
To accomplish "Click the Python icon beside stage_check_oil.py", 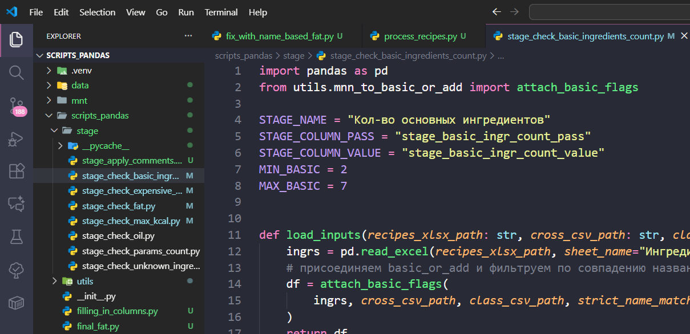I will 73,236.
